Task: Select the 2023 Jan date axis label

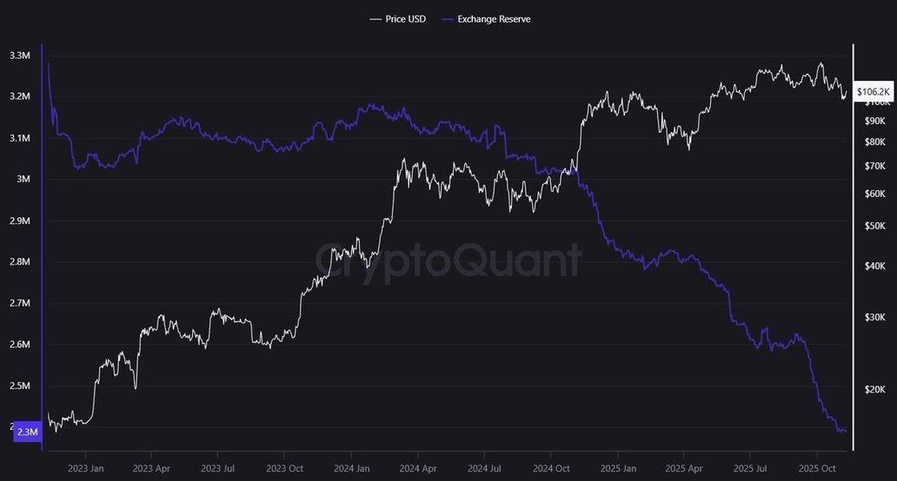Action: coord(85,469)
